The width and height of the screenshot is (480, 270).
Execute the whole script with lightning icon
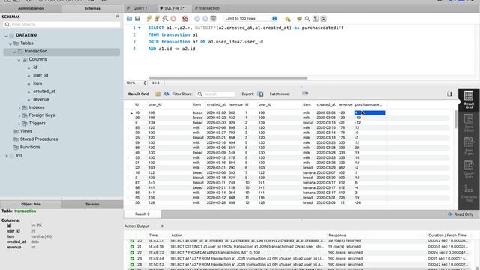tap(149, 19)
